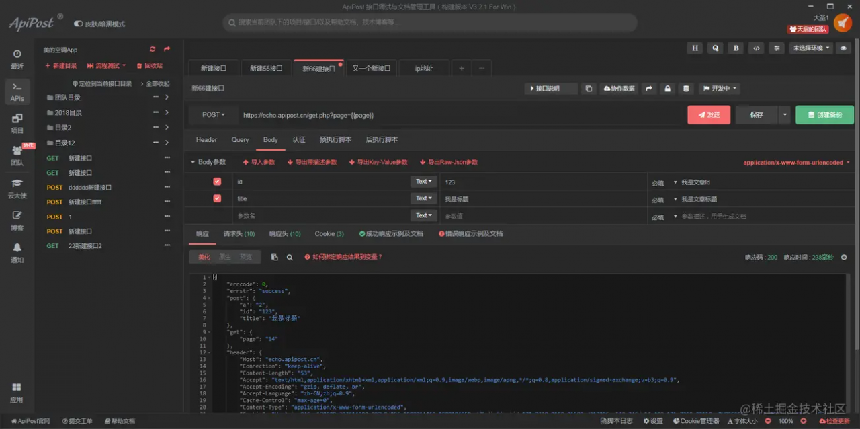The image size is (860, 429).
Task: Open the 通知 bell icon
Action: [x=17, y=253]
